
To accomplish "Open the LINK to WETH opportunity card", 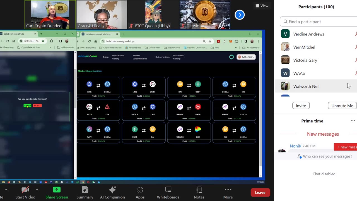I will pos(144,87).
